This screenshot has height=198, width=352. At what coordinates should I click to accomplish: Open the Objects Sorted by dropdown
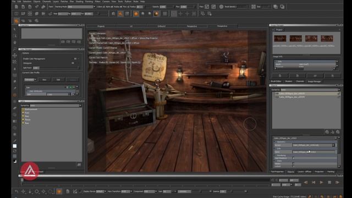(x=310, y=90)
